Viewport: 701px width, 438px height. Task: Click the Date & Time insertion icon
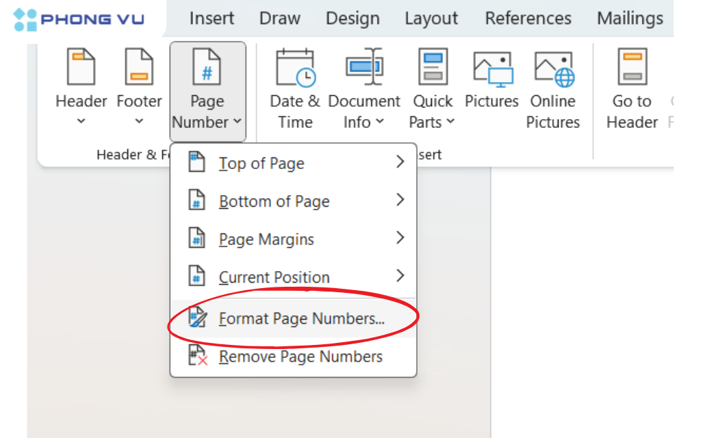[x=293, y=66]
